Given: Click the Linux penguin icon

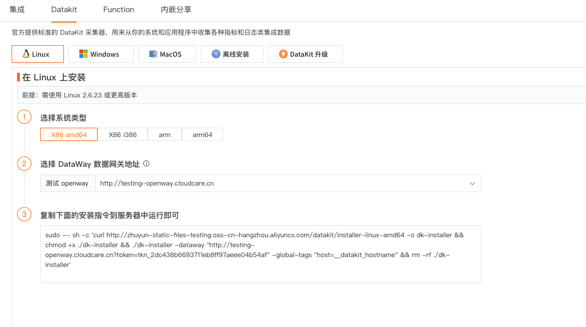Looking at the screenshot, I should (26, 54).
